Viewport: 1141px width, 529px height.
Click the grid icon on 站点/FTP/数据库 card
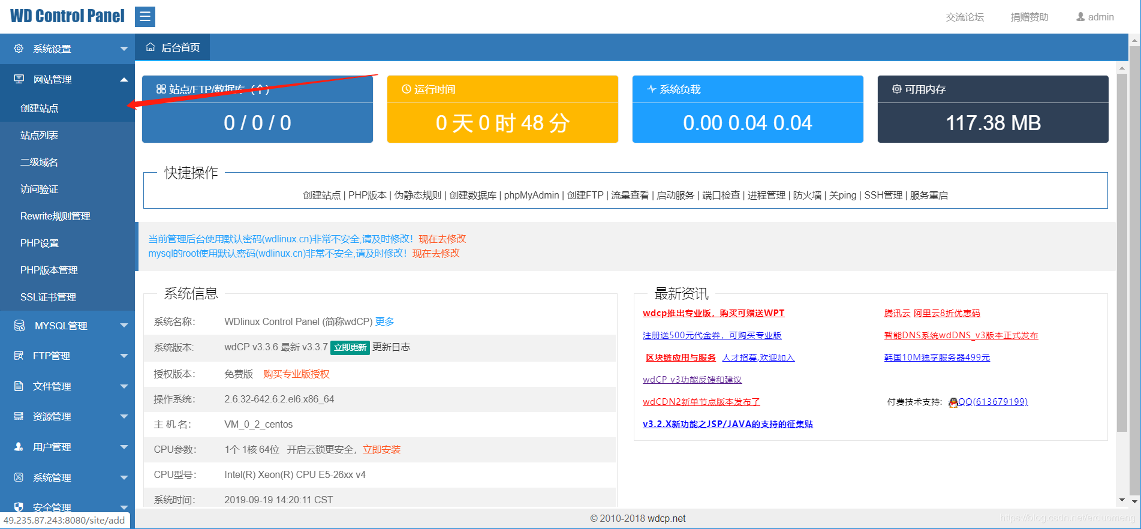coord(161,89)
